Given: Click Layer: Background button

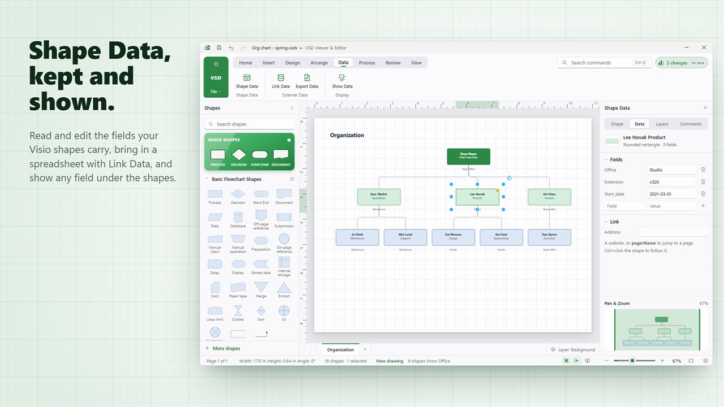Looking at the screenshot, I should tap(573, 349).
